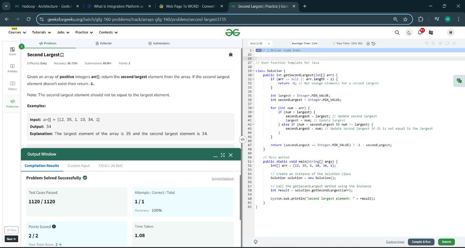The image size is (465, 248).
Task: Open the Custom Input link at bottom right
Action: tap(395, 242)
